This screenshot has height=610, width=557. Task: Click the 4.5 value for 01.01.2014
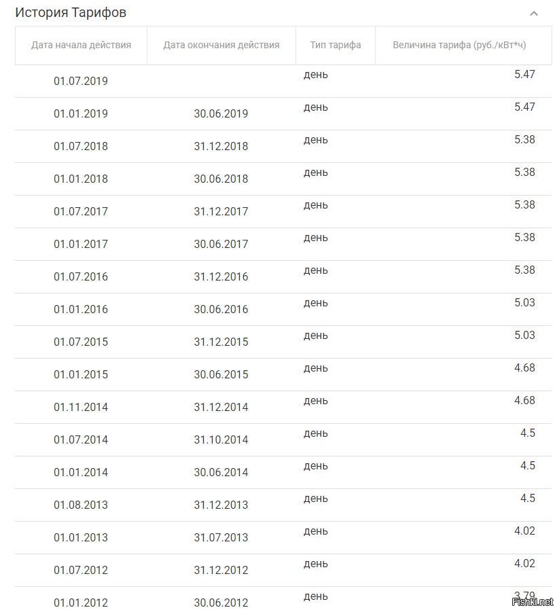pos(527,466)
